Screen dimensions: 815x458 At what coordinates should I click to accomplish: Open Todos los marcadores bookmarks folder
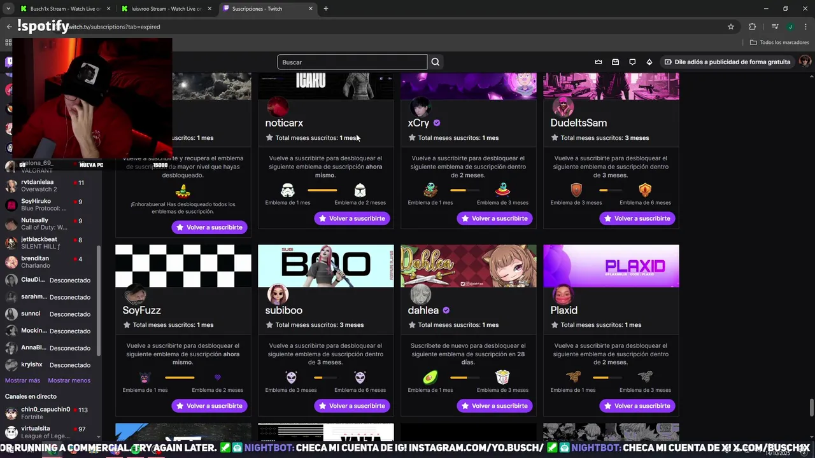(x=779, y=42)
